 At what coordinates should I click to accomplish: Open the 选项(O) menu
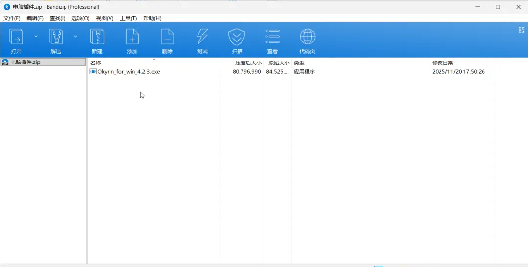pos(81,18)
